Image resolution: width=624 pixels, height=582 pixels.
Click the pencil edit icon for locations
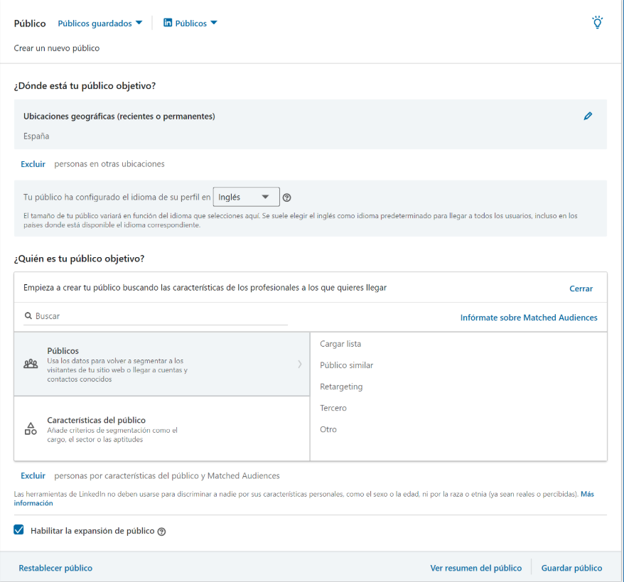[588, 116]
